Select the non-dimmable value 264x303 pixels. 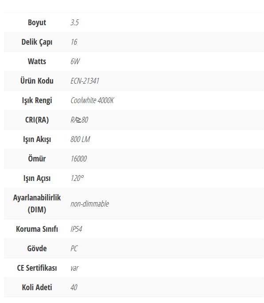click(90, 203)
